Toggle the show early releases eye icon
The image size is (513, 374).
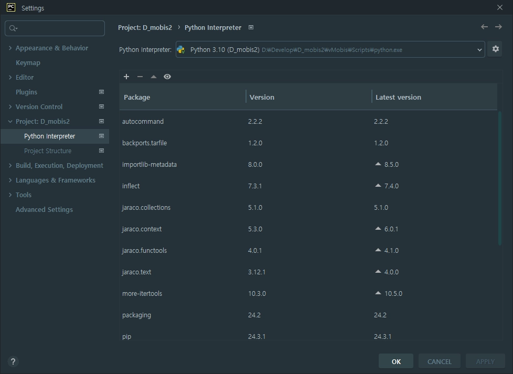(167, 77)
